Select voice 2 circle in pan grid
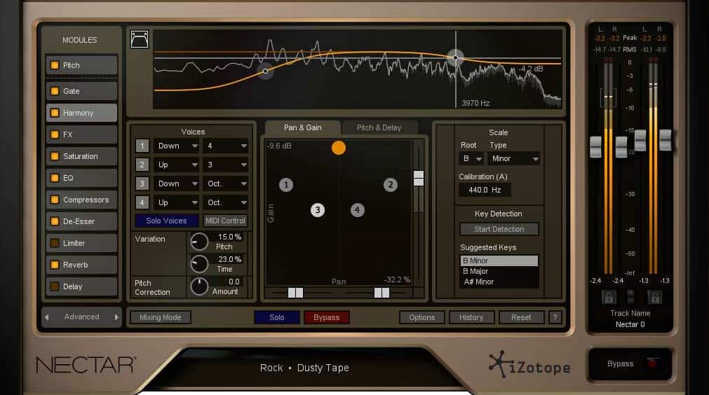 391,185
